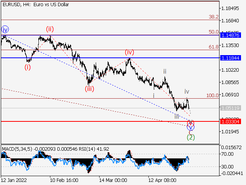
Task: Select the 50.0 Fibonacci level label
Action: [214, 32]
